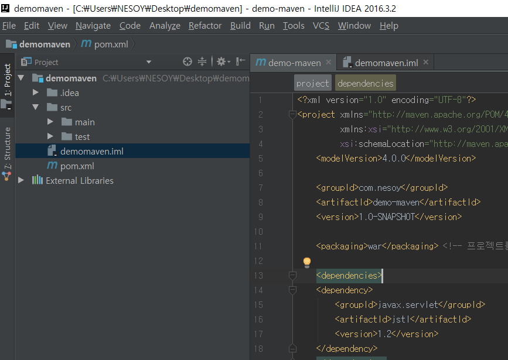Expand the main folder

tap(50, 122)
